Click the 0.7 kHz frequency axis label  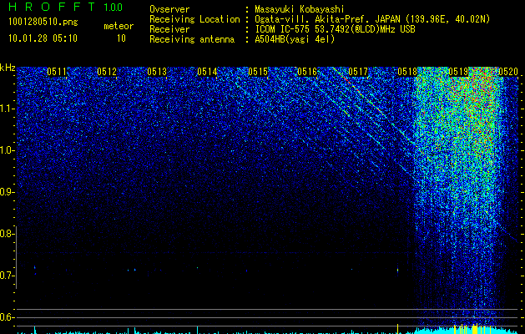coord(7,276)
